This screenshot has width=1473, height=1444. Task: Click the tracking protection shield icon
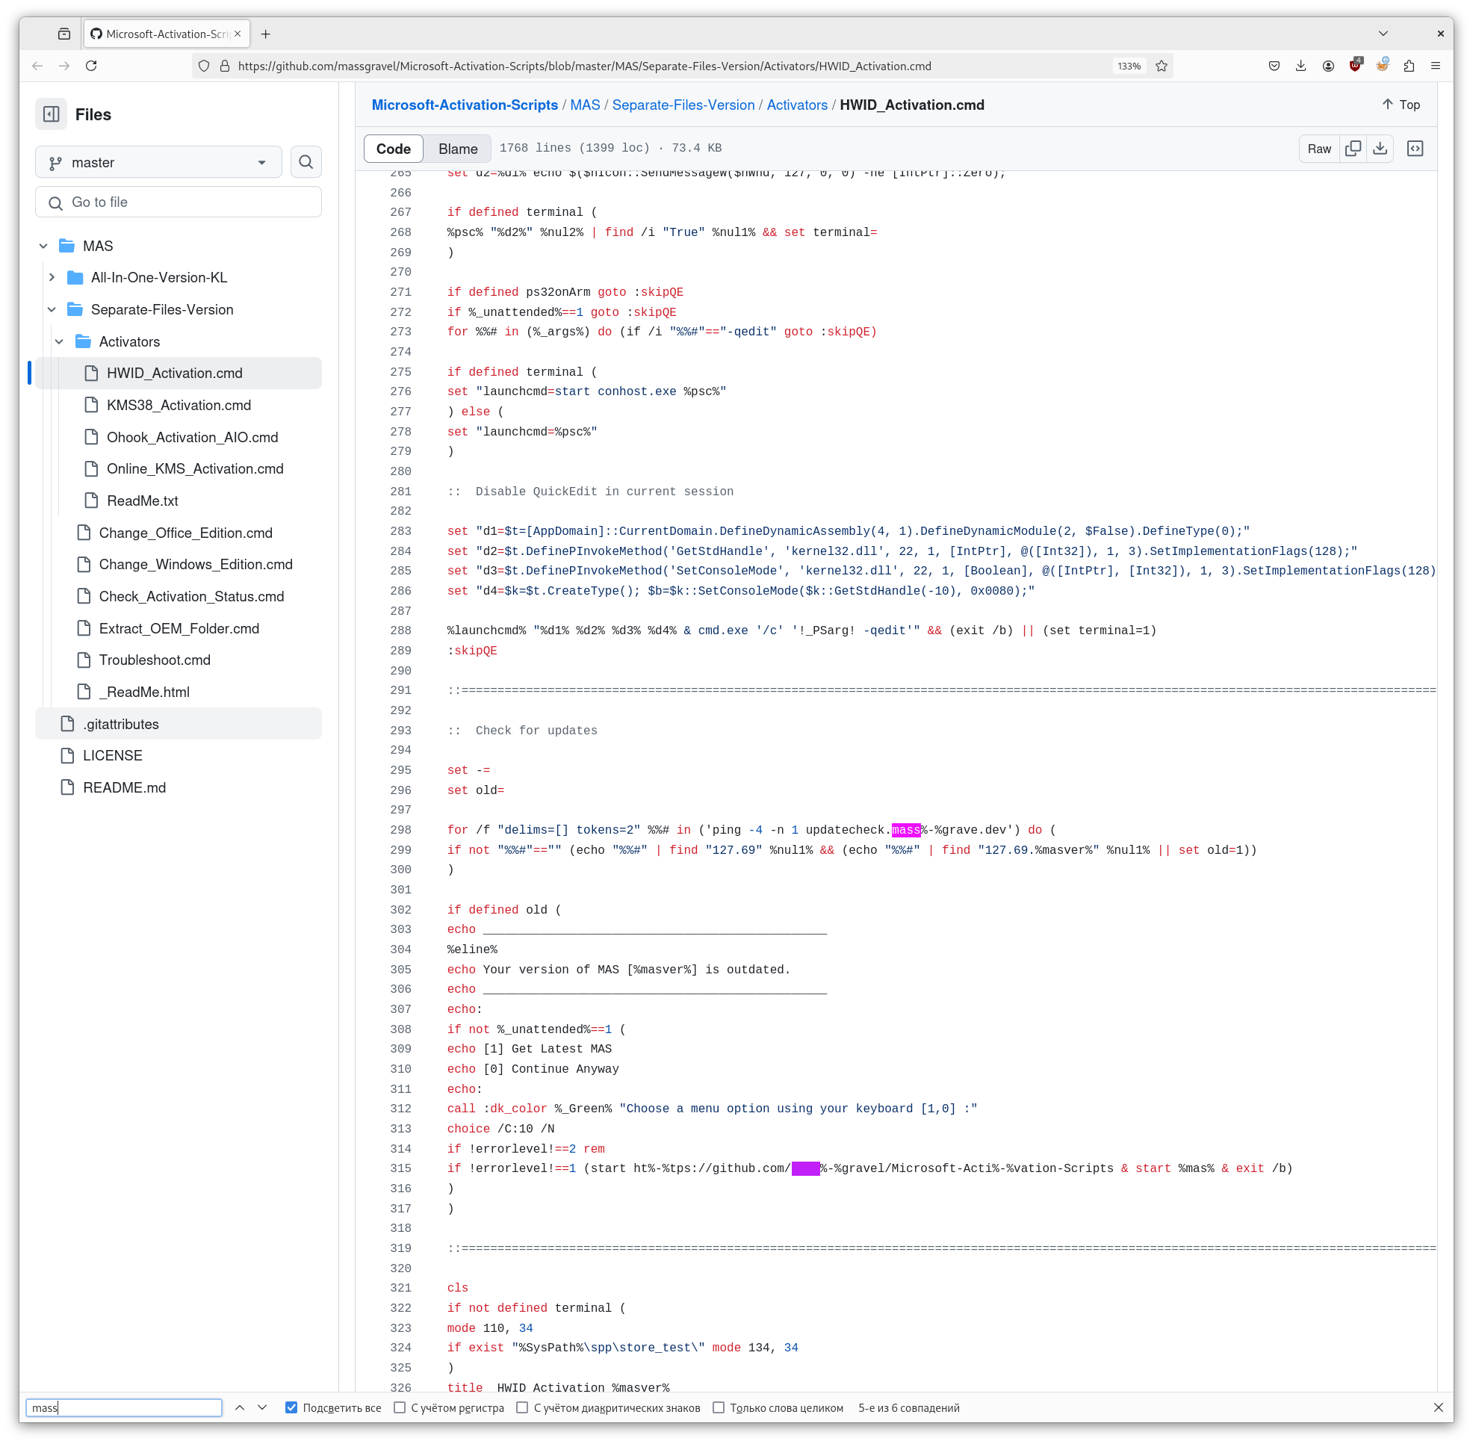pyautogui.click(x=204, y=66)
